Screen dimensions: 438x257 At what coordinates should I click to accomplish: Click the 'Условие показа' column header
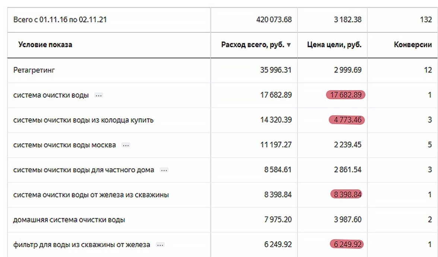coord(45,45)
